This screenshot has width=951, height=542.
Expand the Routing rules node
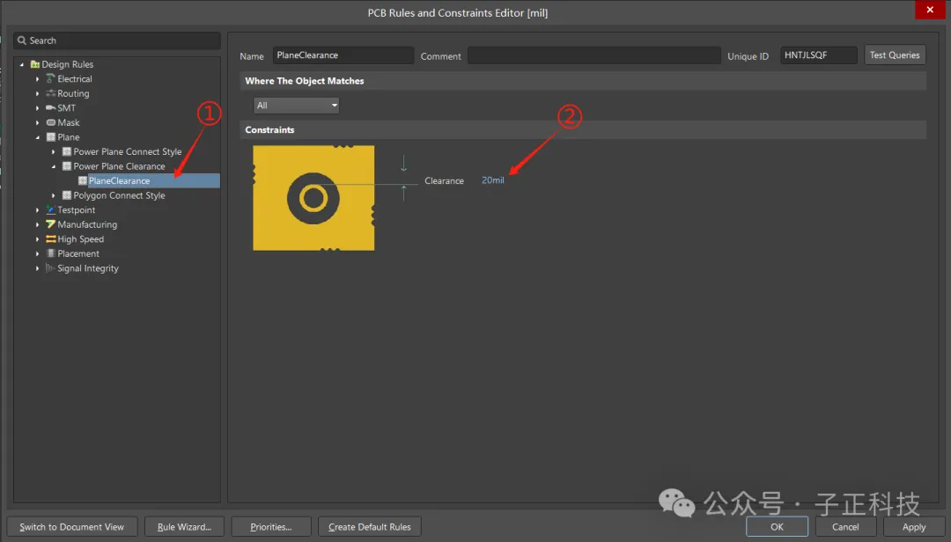[x=38, y=93]
